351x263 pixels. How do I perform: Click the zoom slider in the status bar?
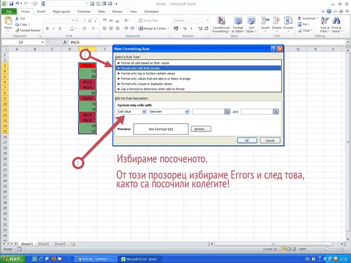coord(323,249)
